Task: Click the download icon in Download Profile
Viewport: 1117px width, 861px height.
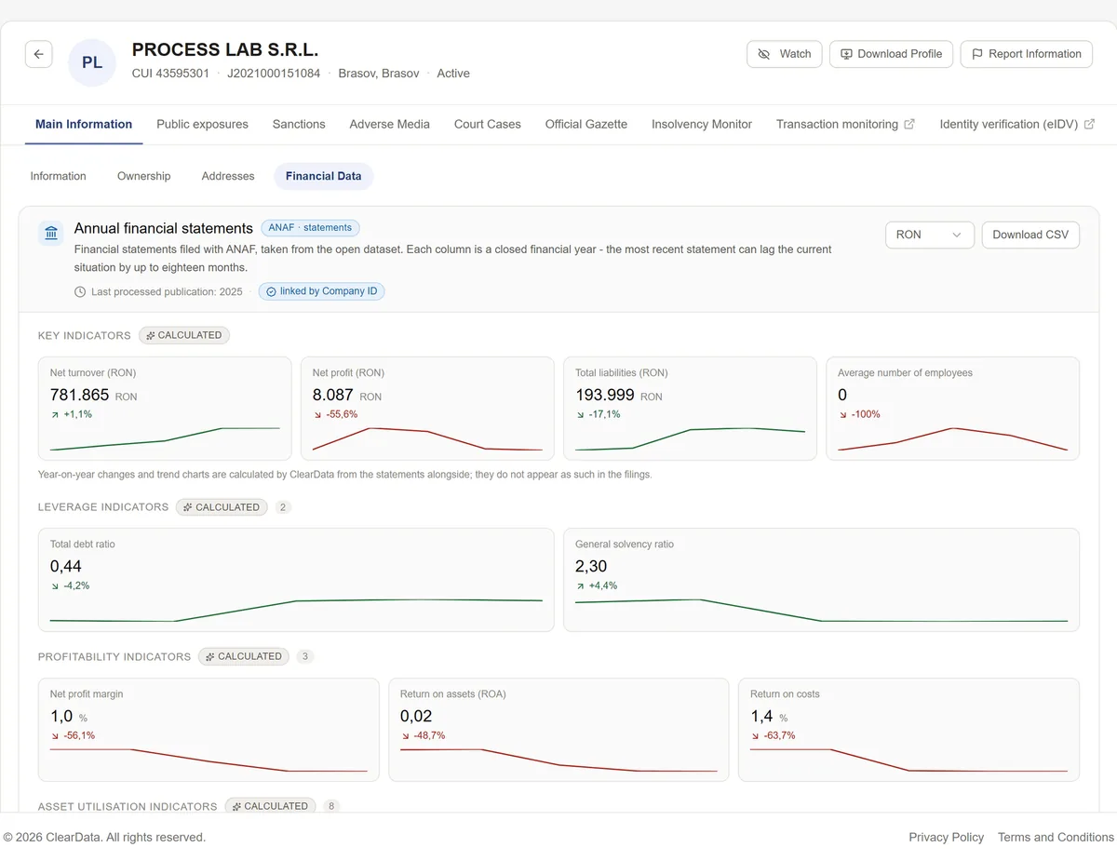Action: pos(846,54)
